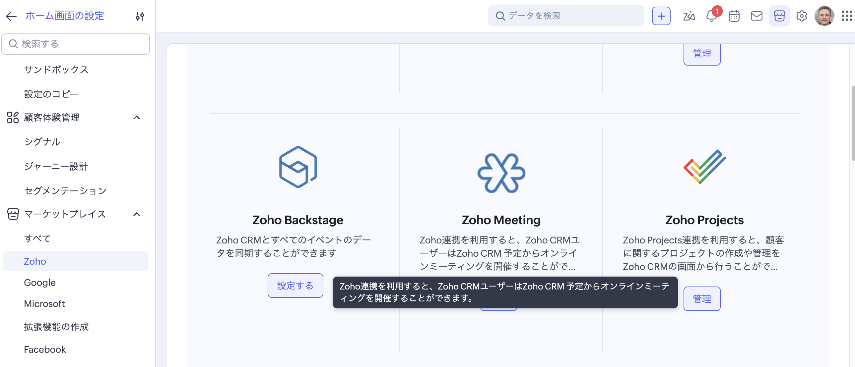Open the mail envelope icon
Image resolution: width=855 pixels, height=367 pixels.
(x=756, y=16)
